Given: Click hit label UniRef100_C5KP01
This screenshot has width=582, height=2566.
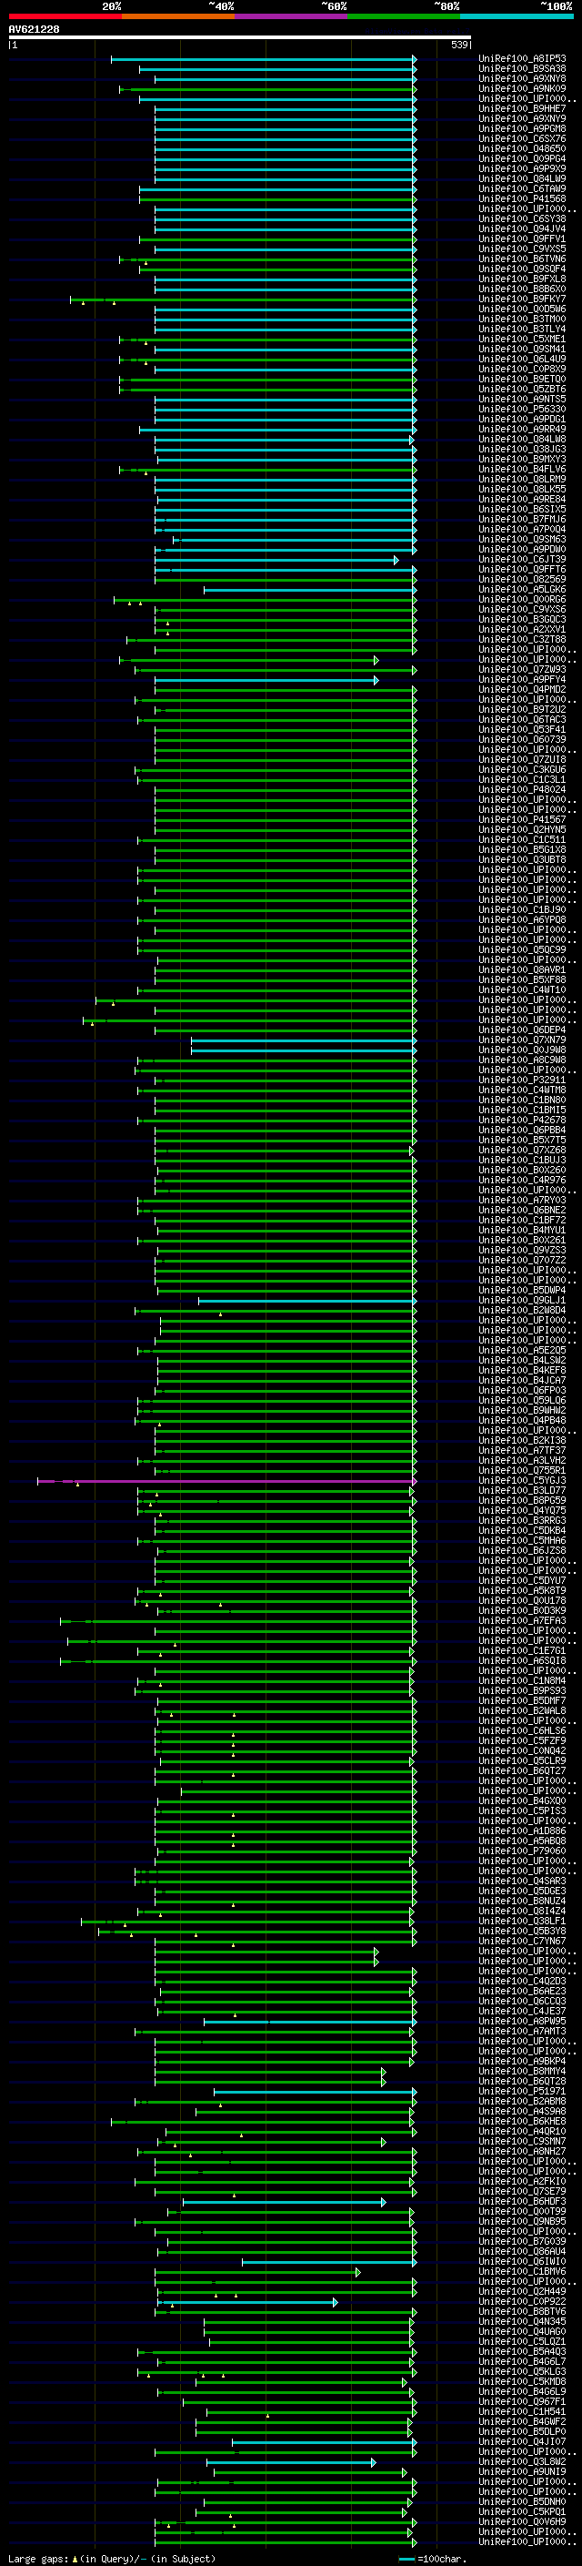Looking at the screenshot, I should tap(522, 2512).
